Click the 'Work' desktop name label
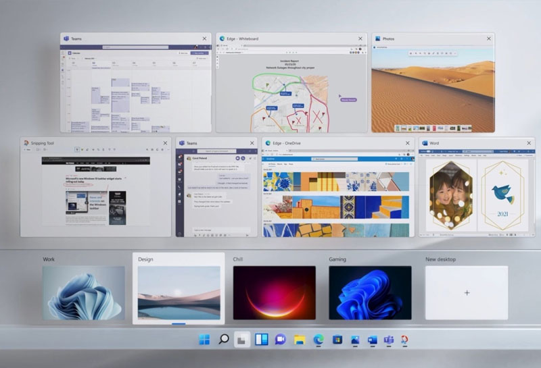This screenshot has height=368, width=541. (49, 259)
